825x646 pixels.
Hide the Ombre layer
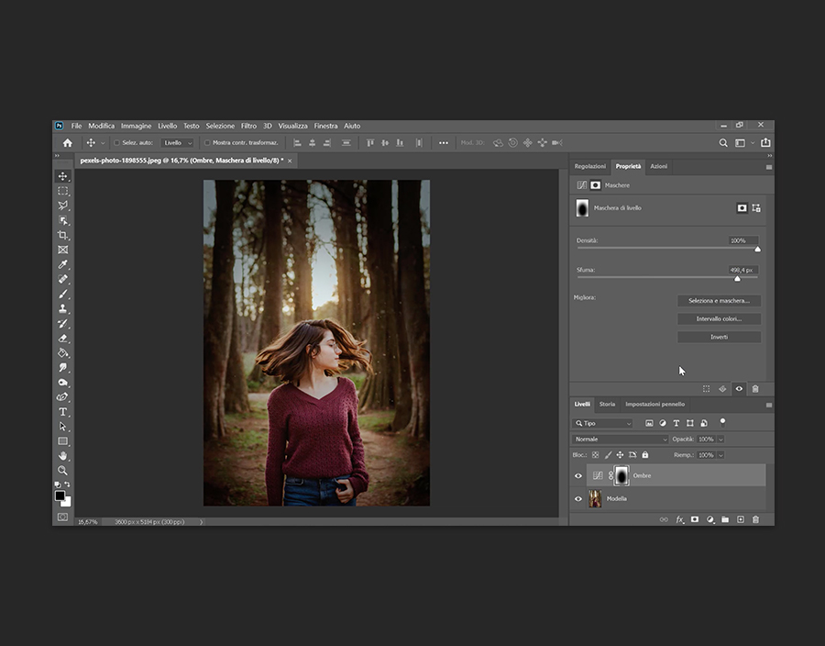tap(577, 476)
